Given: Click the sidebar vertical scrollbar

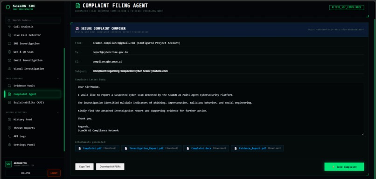Looking at the screenshot, I should pyautogui.click(x=64, y=100).
